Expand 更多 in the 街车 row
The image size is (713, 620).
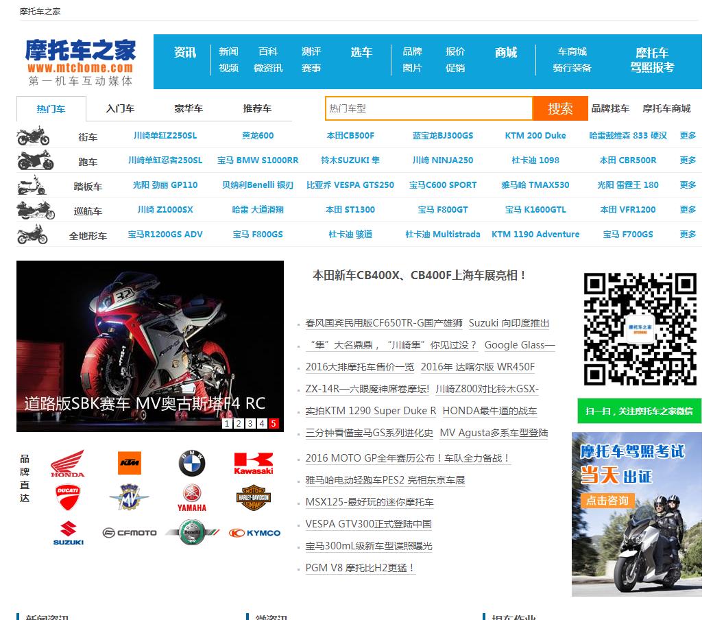click(x=688, y=136)
